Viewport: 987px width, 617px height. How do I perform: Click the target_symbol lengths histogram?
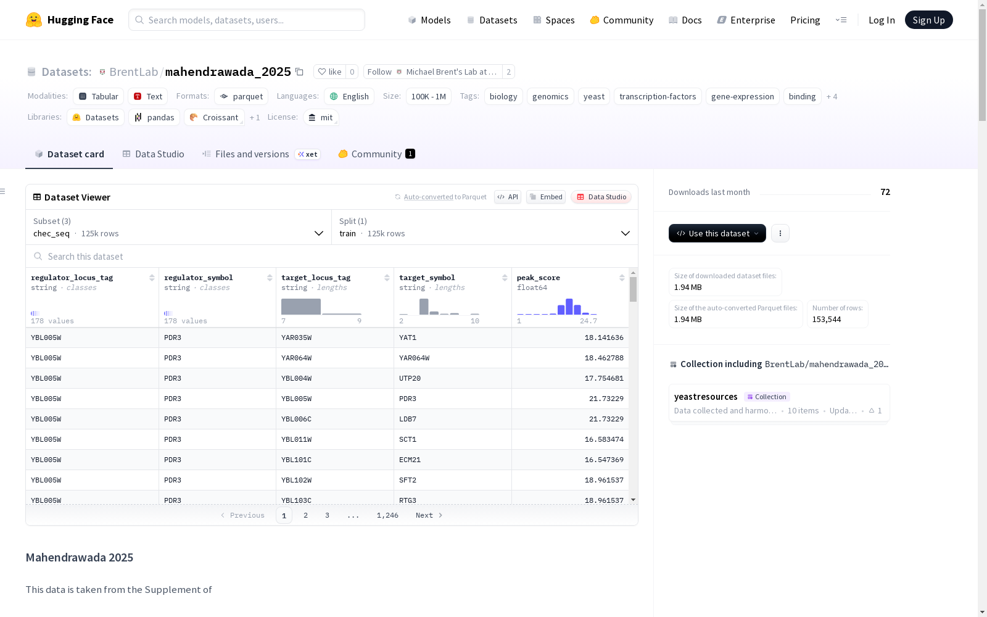point(439,306)
